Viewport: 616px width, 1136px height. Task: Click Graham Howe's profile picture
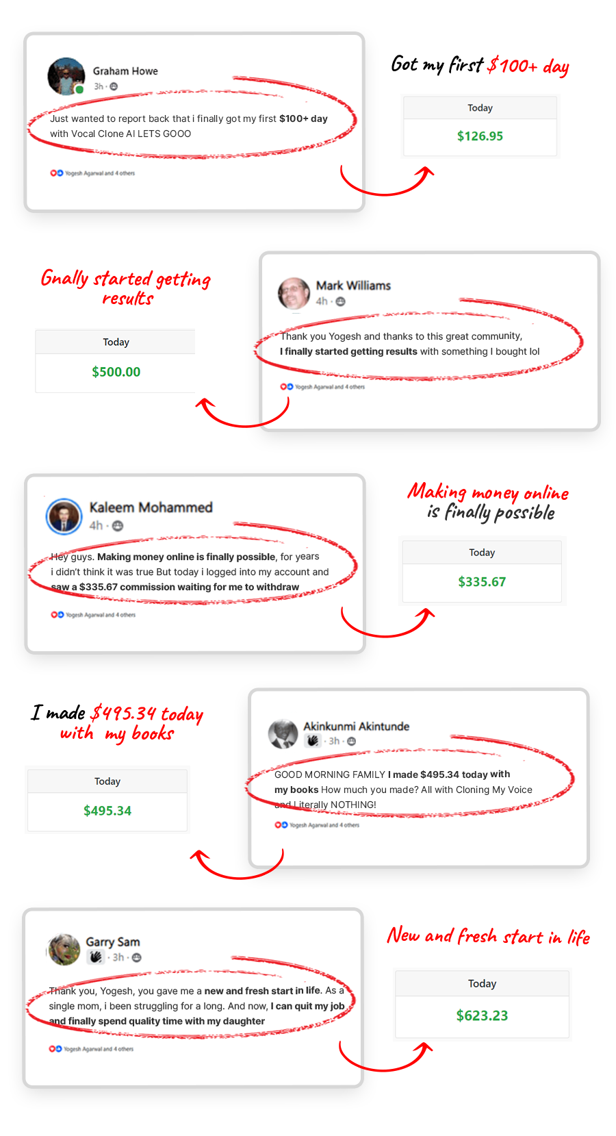[x=66, y=76]
